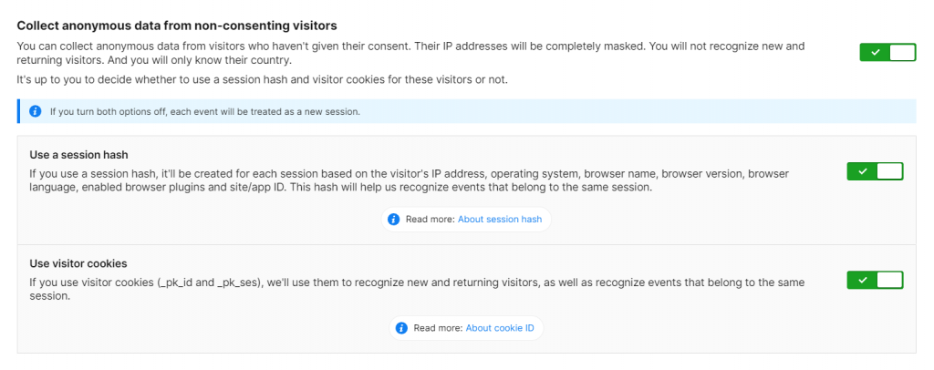
Task: Click the checkmark on the anonymous data toggle
Action: click(x=875, y=52)
